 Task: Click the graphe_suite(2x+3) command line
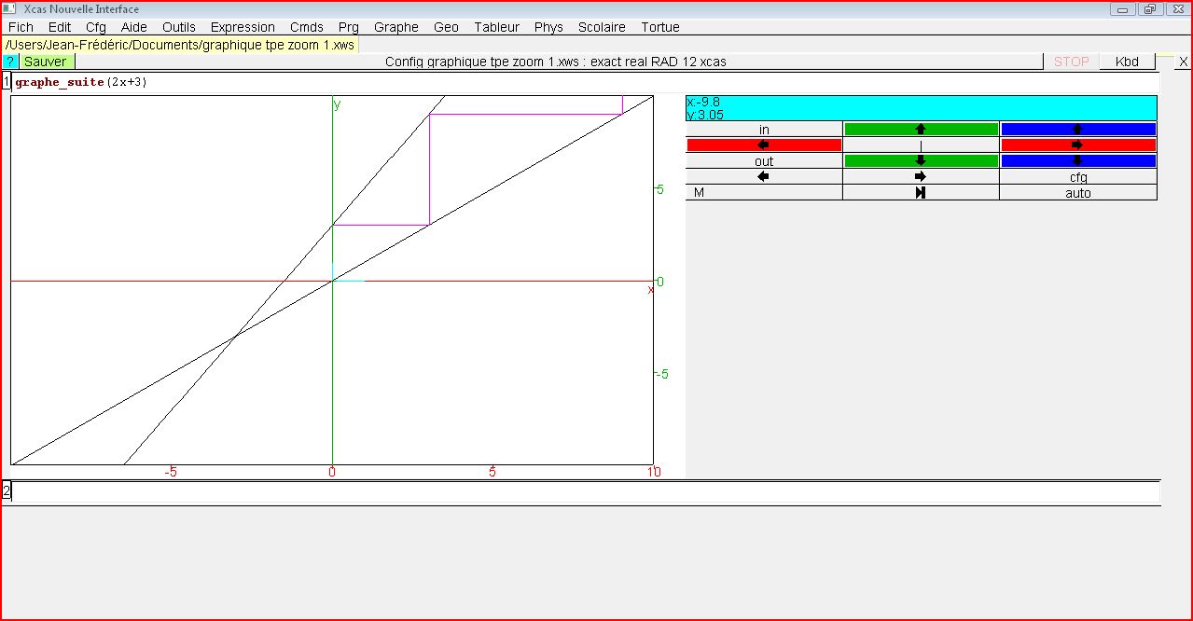[586, 82]
